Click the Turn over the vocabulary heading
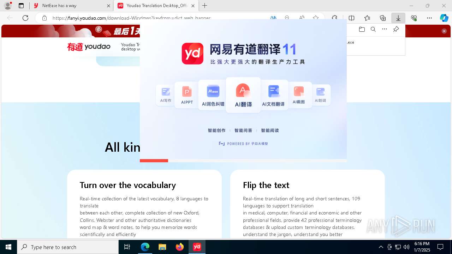Image resolution: width=452 pixels, height=254 pixels. coord(128,185)
